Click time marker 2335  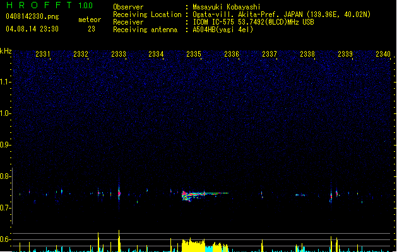click(x=194, y=54)
